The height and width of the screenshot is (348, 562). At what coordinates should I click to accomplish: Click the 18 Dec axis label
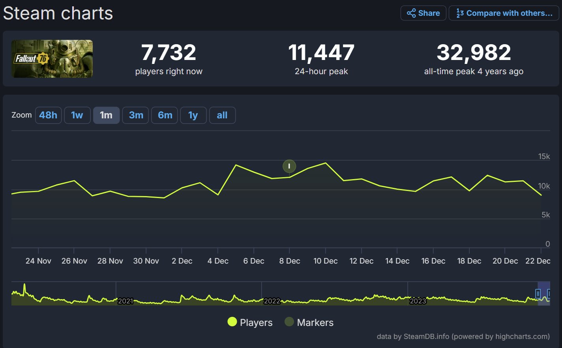click(x=469, y=261)
